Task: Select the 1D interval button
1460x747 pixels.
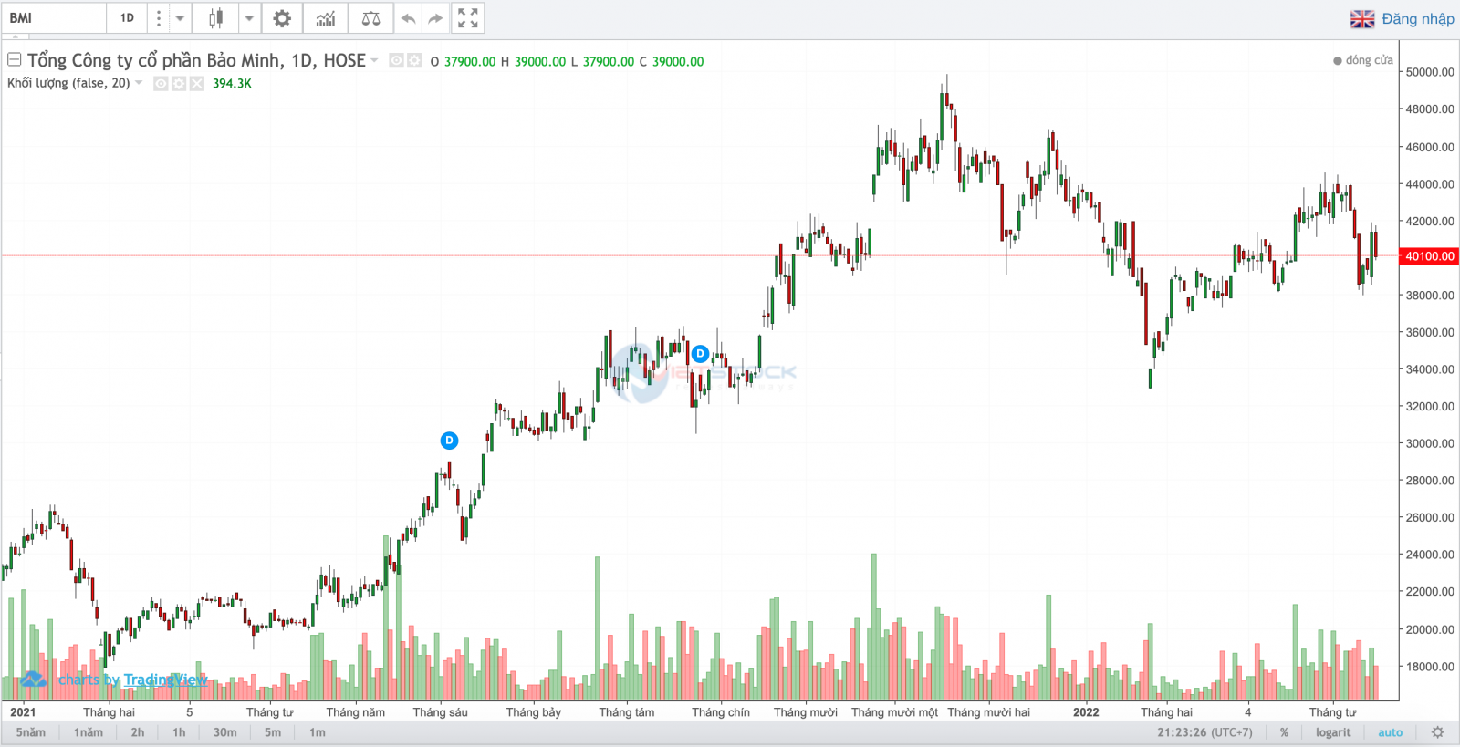Action: [127, 18]
